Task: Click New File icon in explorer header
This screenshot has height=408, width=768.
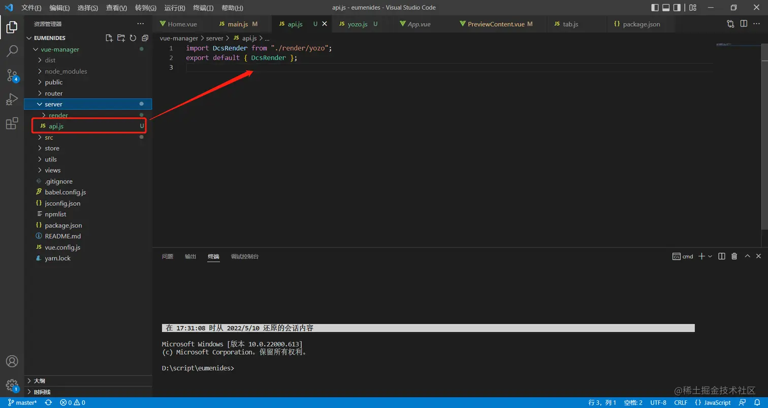Action: 109,38
